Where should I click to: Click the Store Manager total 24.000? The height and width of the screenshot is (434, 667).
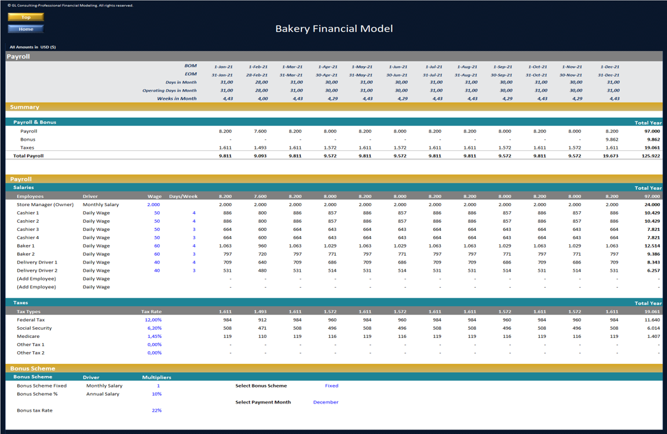652,204
